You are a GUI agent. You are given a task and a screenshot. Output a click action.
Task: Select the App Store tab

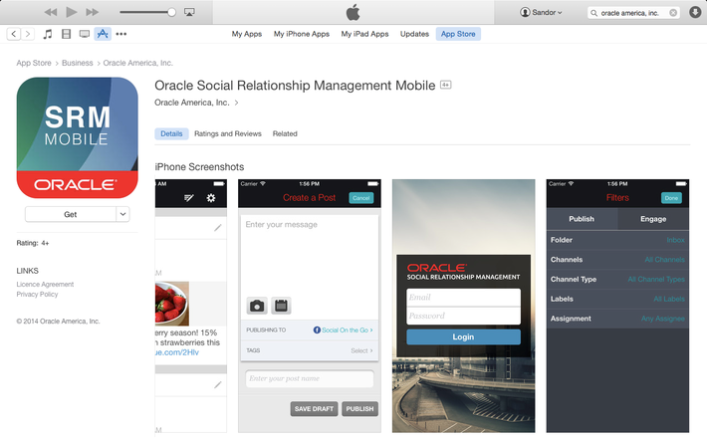[x=458, y=34]
